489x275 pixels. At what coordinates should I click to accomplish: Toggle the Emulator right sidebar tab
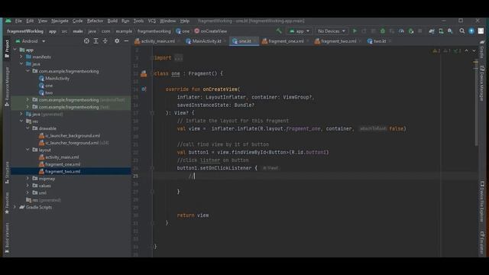(x=482, y=243)
